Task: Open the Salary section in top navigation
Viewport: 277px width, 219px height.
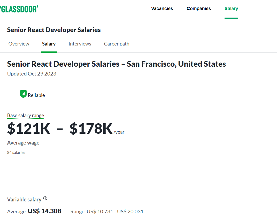Action: (x=231, y=8)
